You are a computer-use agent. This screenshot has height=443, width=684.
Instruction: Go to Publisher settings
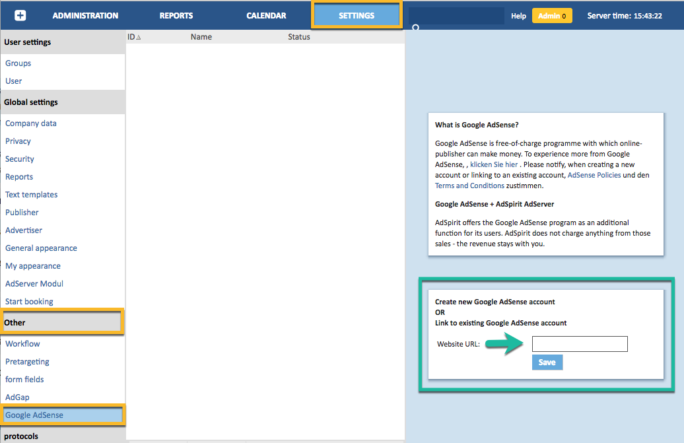coord(22,213)
